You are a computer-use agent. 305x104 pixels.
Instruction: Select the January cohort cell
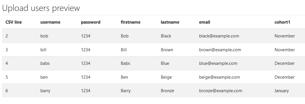click(x=282, y=91)
